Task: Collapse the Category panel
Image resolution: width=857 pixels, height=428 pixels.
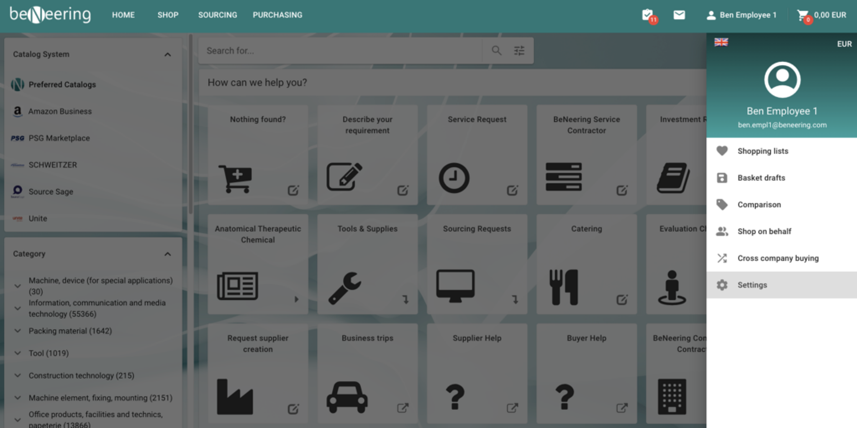Action: coord(168,254)
